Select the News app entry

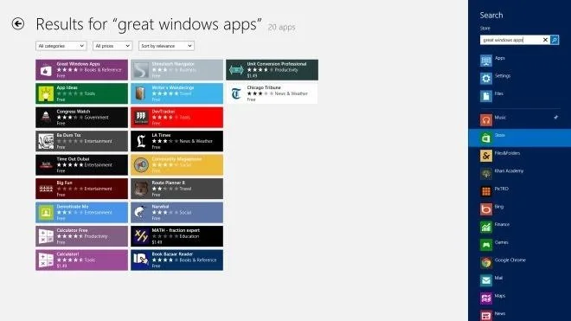click(520, 315)
